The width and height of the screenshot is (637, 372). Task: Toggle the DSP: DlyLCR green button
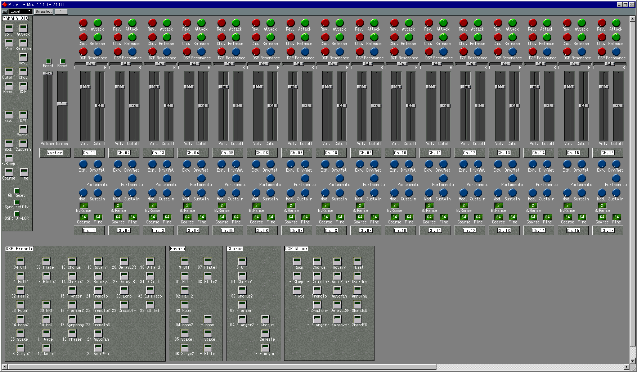[17, 214]
